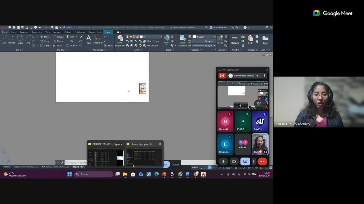364x204 pixels.
Task: Open Layer Properties manager
Action: (120, 41)
